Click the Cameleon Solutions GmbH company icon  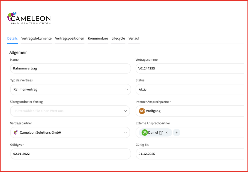click(x=16, y=133)
